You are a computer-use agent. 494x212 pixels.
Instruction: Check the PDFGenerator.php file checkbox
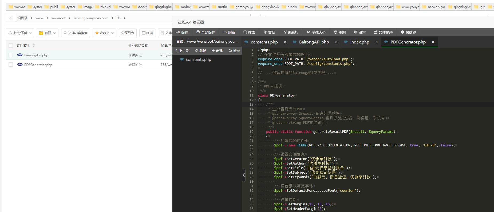click(x=11, y=65)
